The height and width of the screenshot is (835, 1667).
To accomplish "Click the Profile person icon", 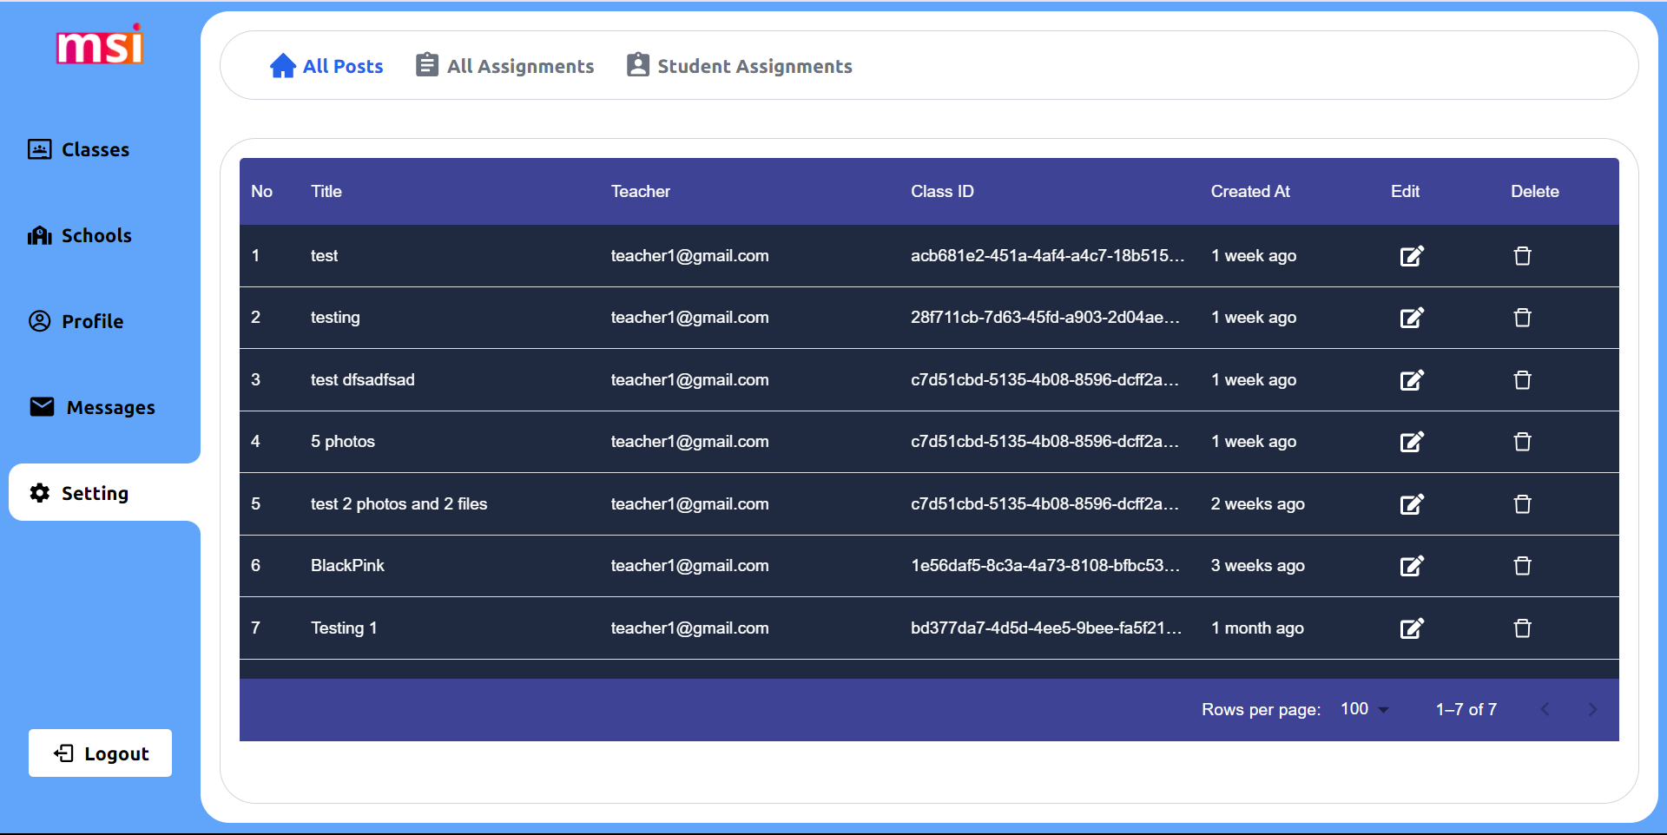I will coord(40,321).
